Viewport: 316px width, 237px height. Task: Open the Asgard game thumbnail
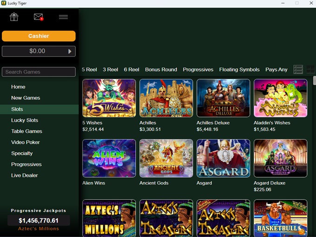(x=224, y=158)
